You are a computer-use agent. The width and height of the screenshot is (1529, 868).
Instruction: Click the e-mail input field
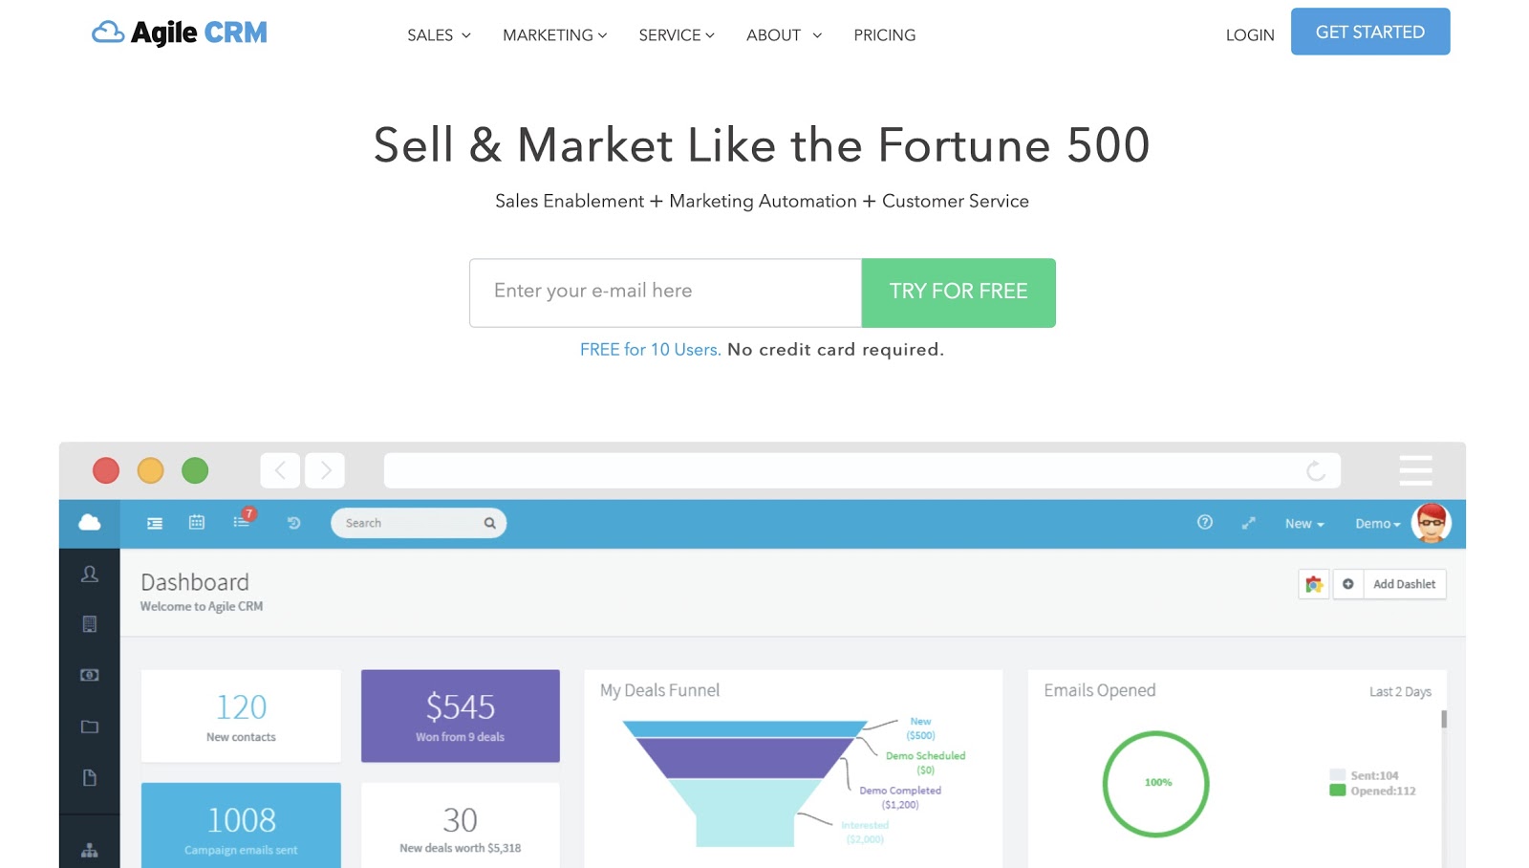click(x=665, y=293)
